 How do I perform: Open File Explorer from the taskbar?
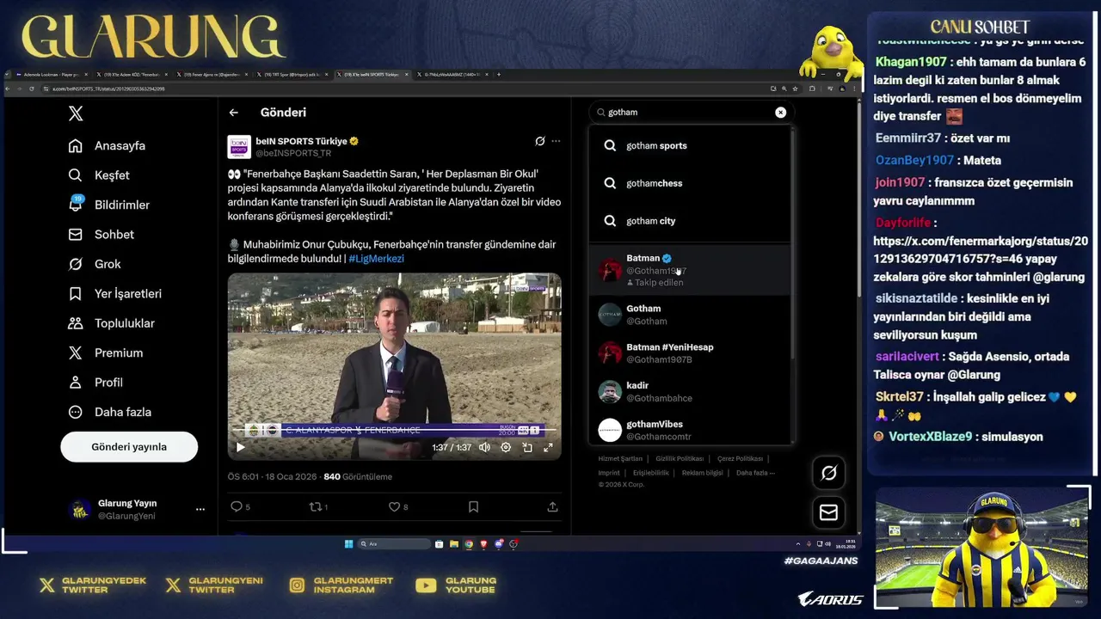453,544
